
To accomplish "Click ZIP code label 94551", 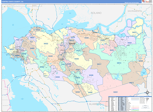I will tap(116, 92).
